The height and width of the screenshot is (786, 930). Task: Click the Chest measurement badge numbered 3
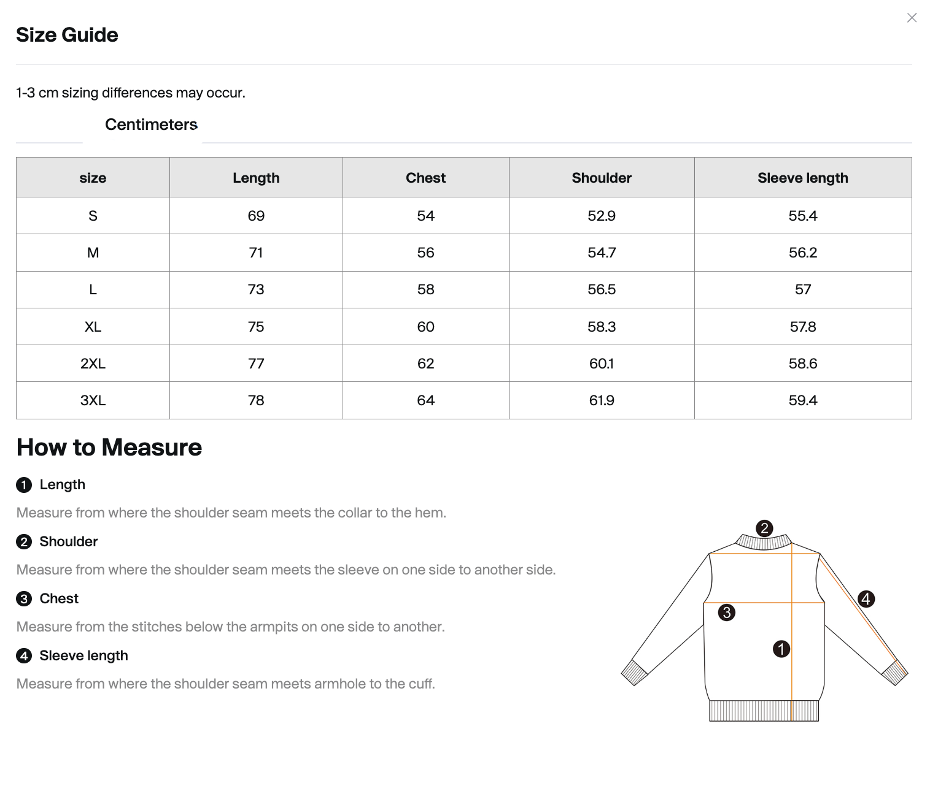[x=24, y=598]
